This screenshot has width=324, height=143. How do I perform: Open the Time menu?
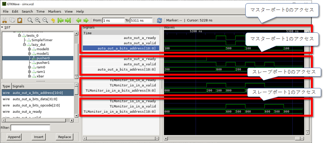40,11
